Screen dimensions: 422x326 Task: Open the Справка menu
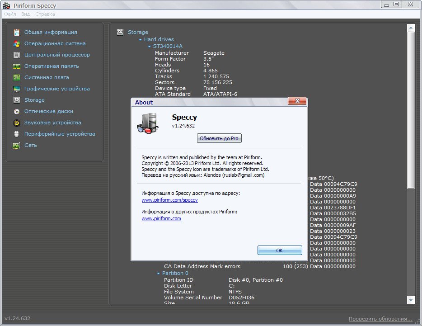[45, 14]
